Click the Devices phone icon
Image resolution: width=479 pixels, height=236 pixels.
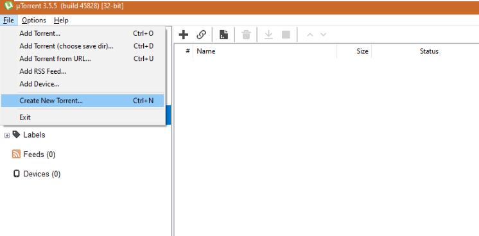coord(16,174)
